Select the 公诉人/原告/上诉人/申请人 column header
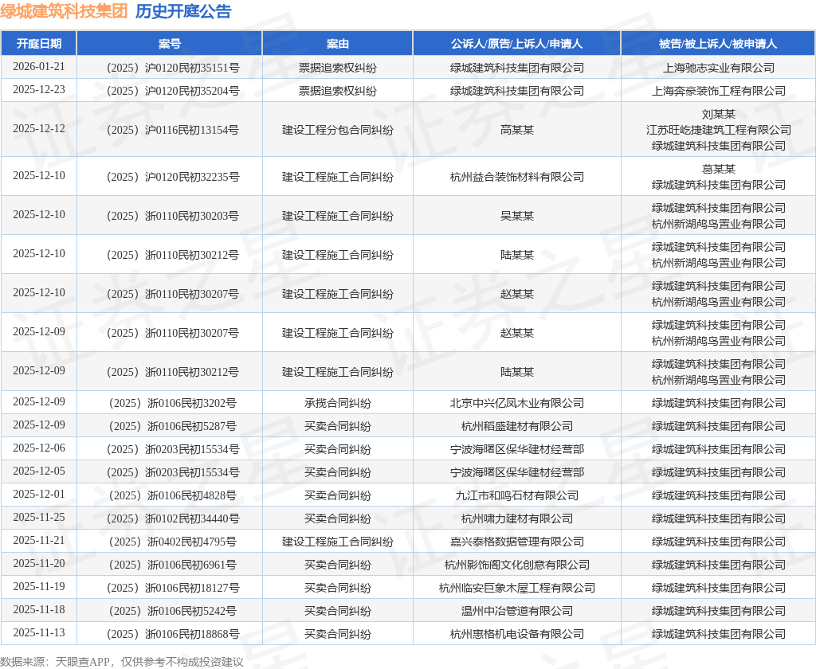 tap(516, 44)
